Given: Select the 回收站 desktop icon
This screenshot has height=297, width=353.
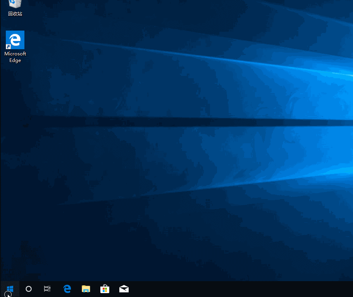Looking at the screenshot, I should click(x=15, y=5).
